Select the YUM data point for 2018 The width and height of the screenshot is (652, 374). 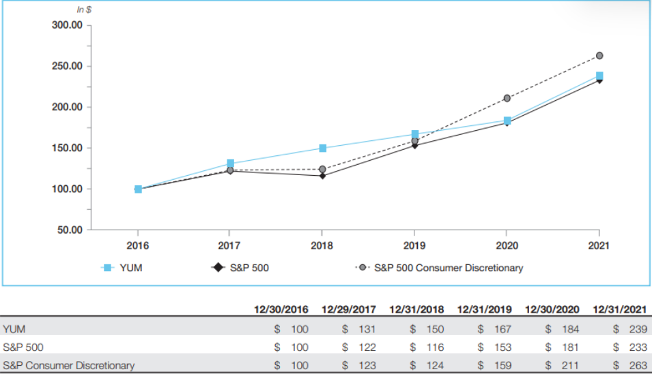(322, 148)
